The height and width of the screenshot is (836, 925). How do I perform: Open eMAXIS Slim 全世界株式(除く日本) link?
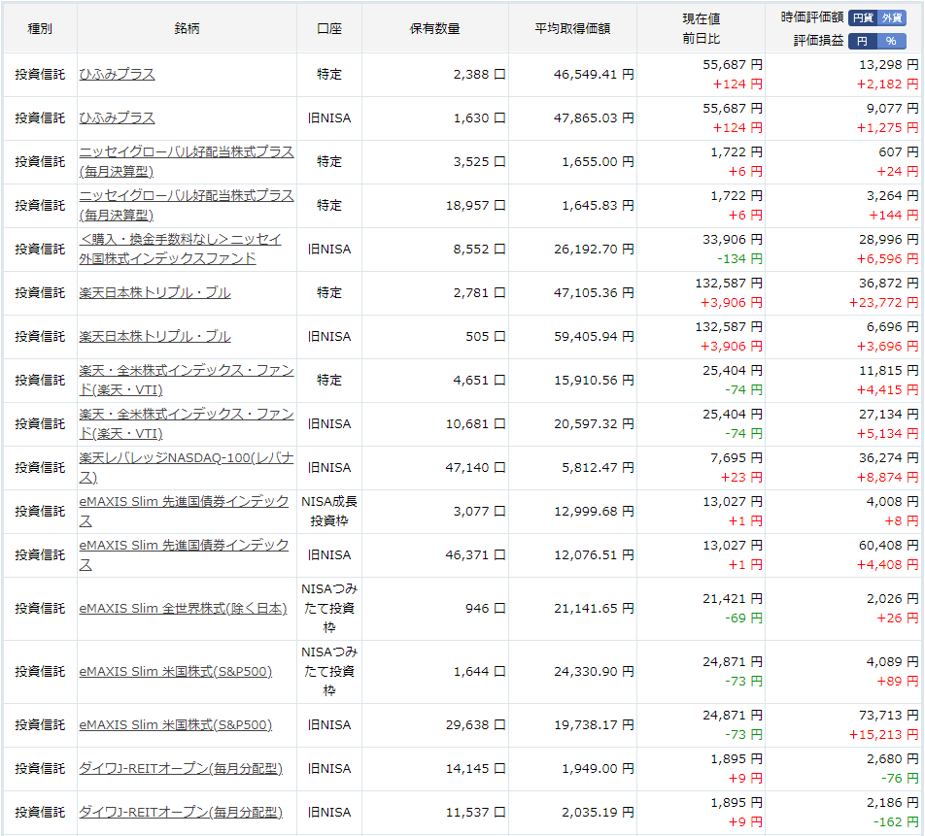(183, 609)
